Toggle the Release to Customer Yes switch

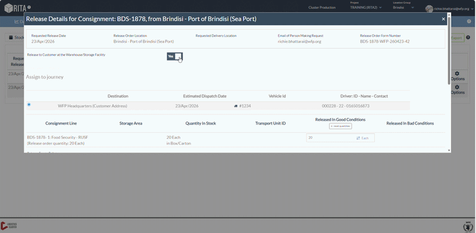tap(174, 56)
